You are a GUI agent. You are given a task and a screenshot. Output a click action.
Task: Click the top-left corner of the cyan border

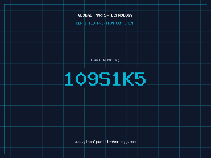tap(4, 4)
